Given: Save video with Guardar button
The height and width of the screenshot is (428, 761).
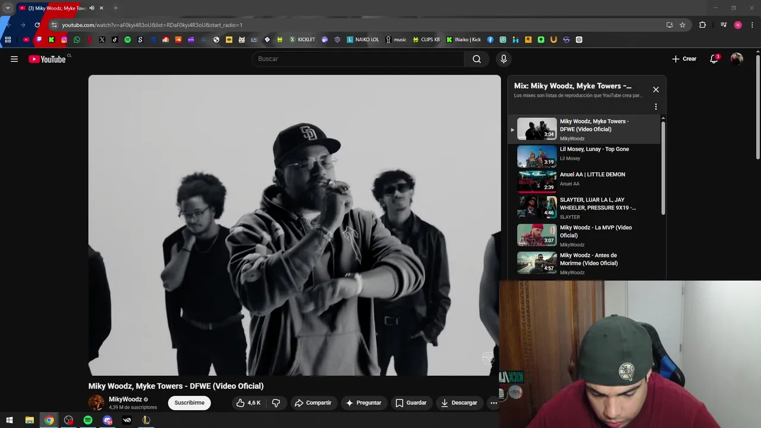Looking at the screenshot, I should point(411,403).
